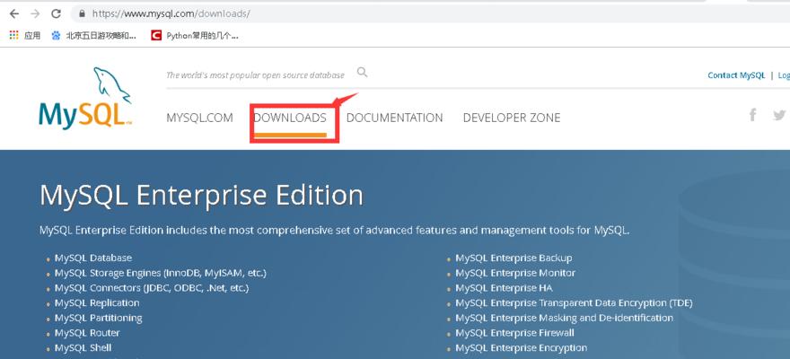Click MySQL Enterprise Firewall list item
The image size is (790, 359).
point(515,333)
